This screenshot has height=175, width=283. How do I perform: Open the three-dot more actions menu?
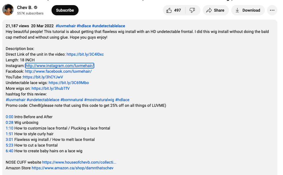(x=272, y=10)
